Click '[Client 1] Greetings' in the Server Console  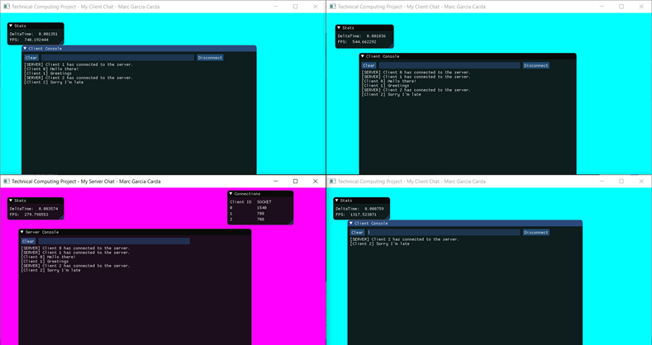[45, 262]
